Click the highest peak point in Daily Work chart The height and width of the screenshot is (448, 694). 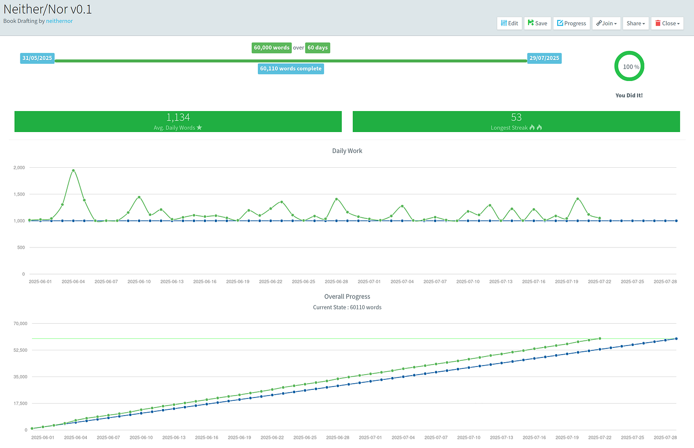coord(73,171)
